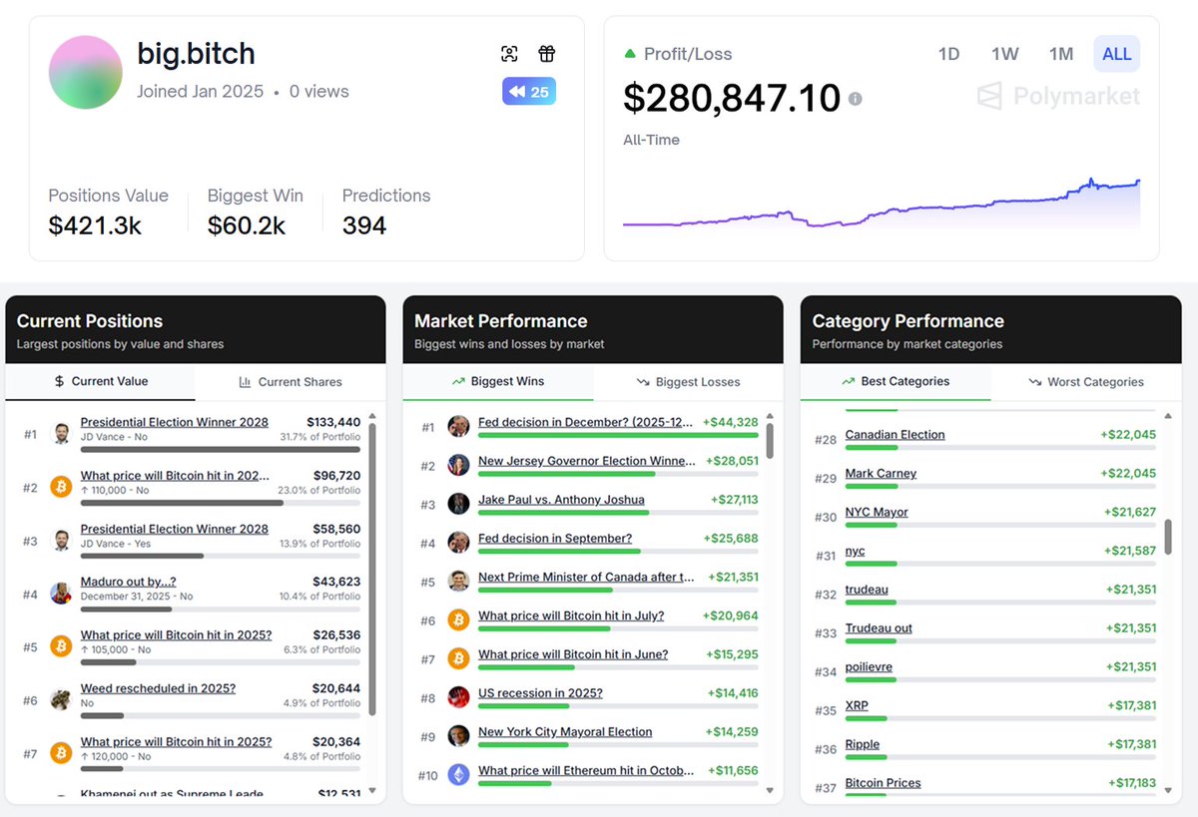Click the Fed decision in December market icon
This screenshot has height=817, width=1198.
459,427
